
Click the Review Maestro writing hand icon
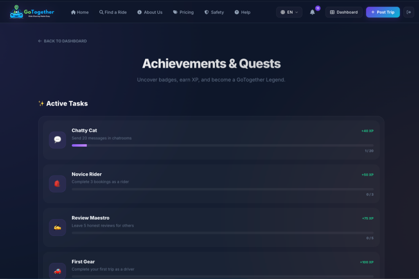(57, 227)
